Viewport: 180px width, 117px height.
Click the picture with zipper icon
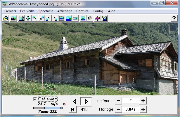click(83, 18)
